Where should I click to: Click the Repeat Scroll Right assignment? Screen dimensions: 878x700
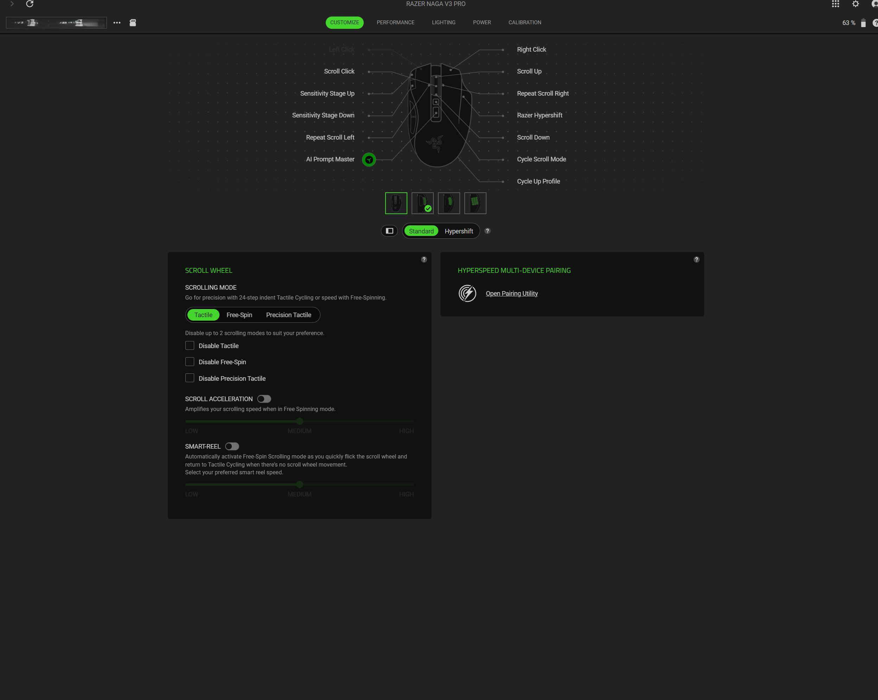coord(543,94)
